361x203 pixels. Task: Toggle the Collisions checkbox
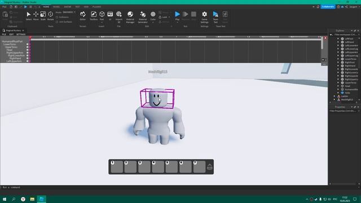pyautogui.click(x=57, y=17)
